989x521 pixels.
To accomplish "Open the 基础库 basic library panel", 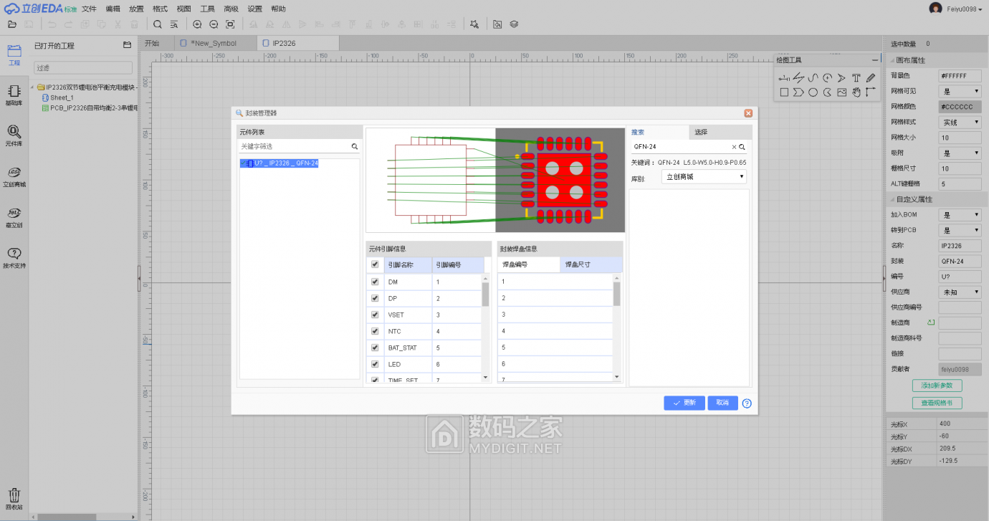I will point(14,95).
